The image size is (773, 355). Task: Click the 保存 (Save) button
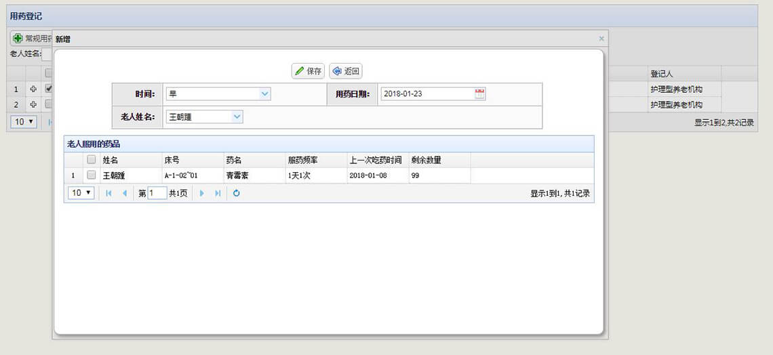pyautogui.click(x=308, y=71)
